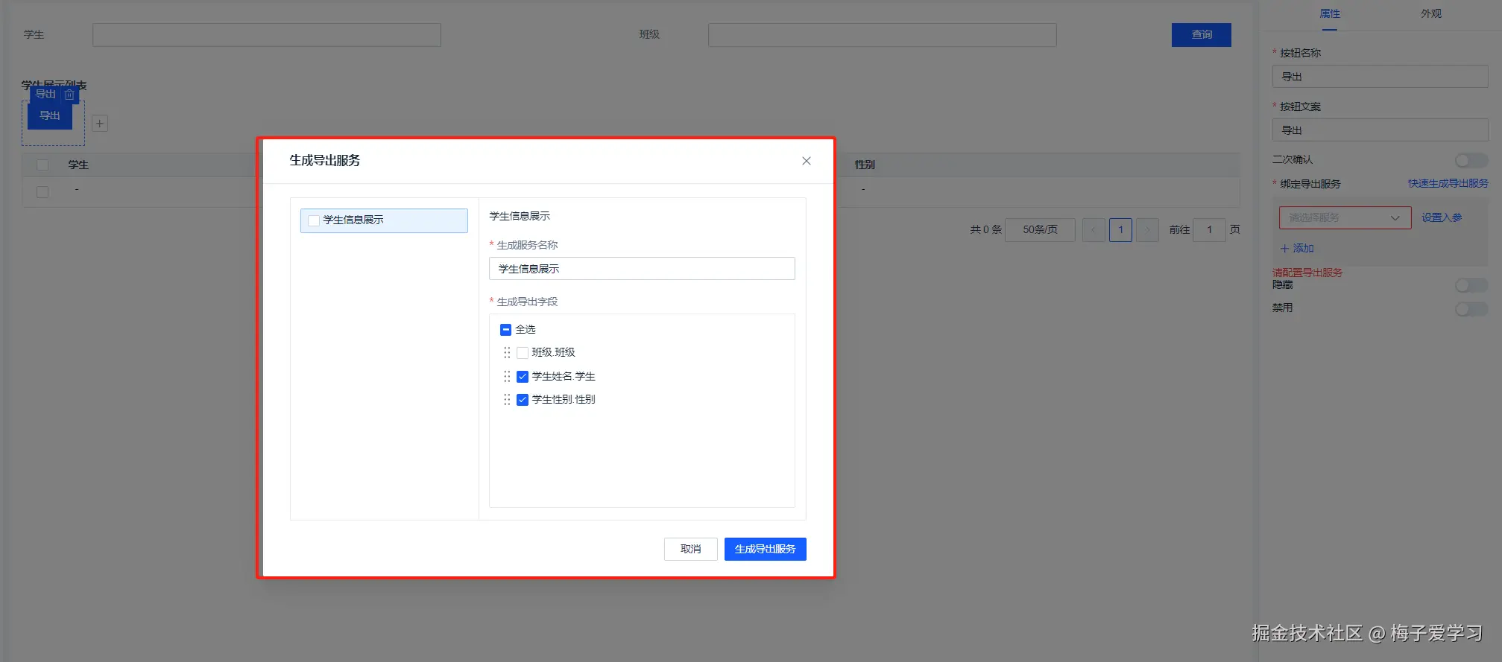Image resolution: width=1502 pixels, height=662 pixels.
Task: Click the plus icon beside the 导出 button
Action: click(100, 124)
